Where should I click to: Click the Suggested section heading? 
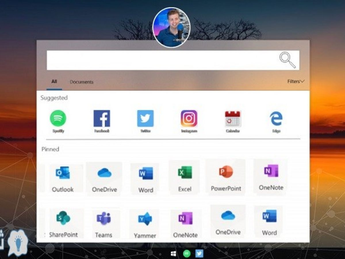(54, 98)
